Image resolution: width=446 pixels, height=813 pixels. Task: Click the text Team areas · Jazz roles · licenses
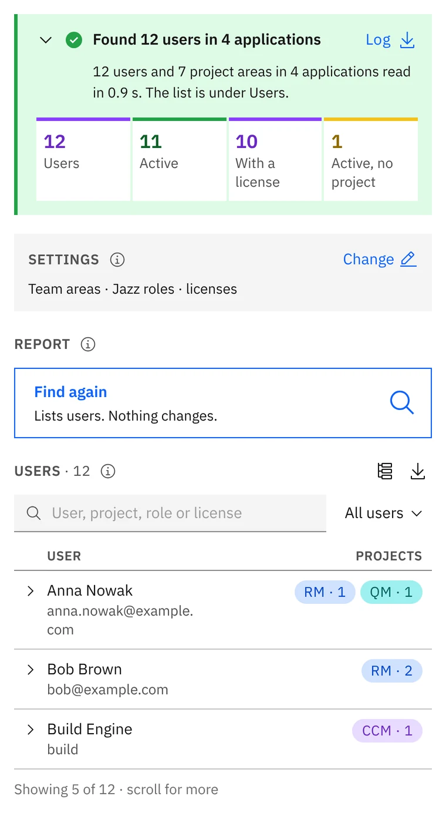tap(133, 289)
